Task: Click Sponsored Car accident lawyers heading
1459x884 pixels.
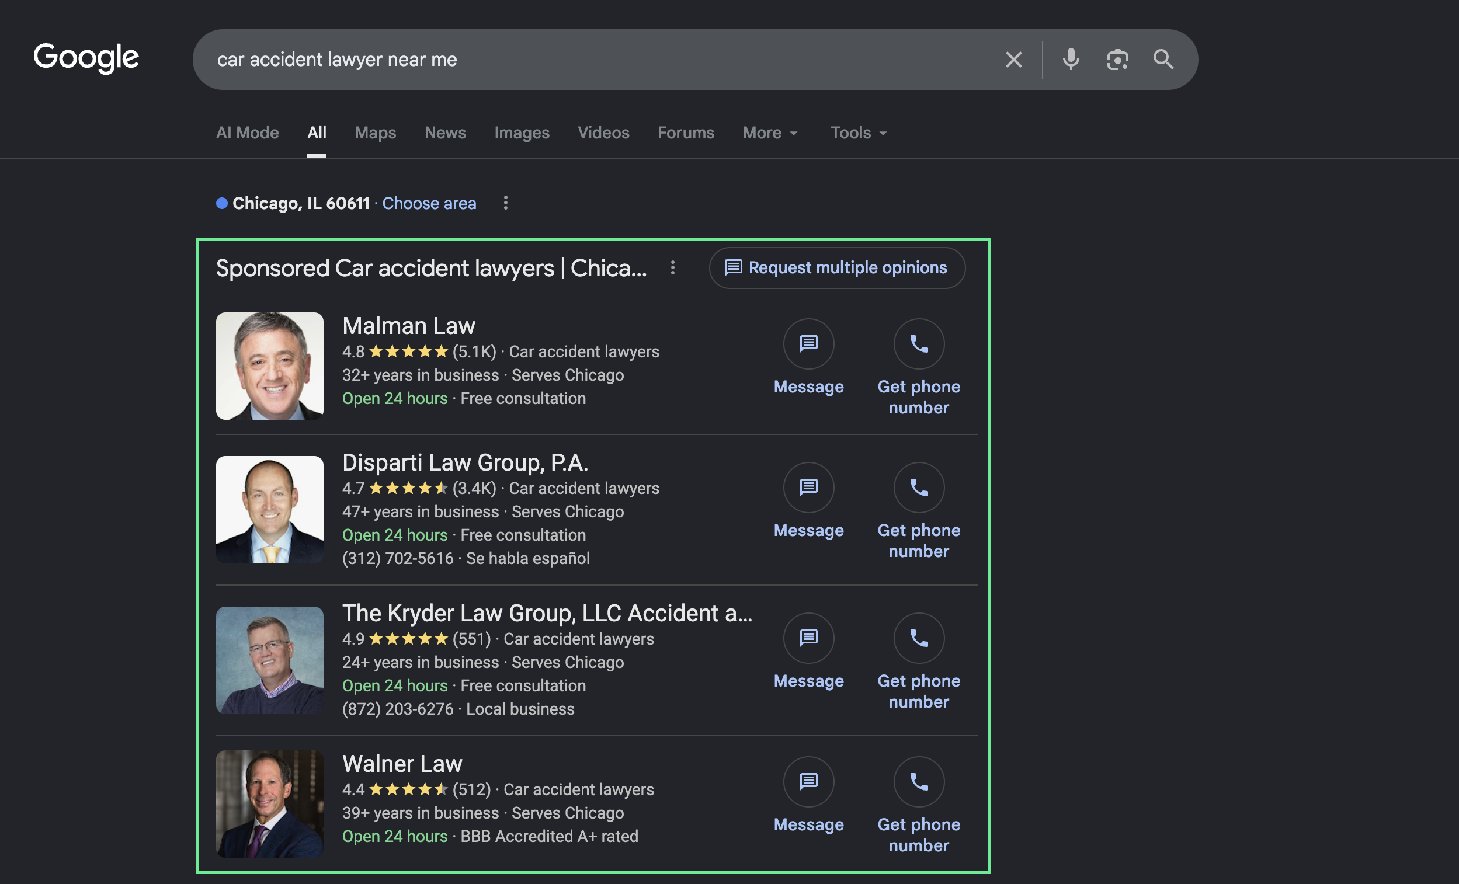Action: [x=431, y=268]
